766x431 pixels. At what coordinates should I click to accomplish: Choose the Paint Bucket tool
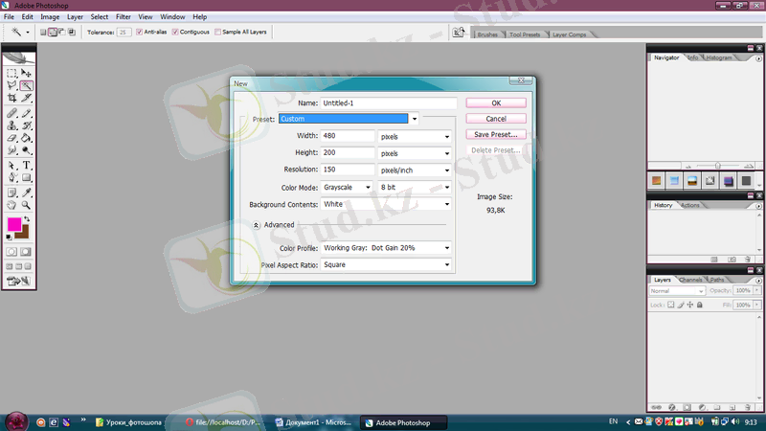click(x=27, y=138)
